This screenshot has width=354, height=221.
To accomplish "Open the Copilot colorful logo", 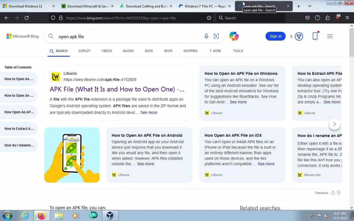I will click(x=234, y=36).
